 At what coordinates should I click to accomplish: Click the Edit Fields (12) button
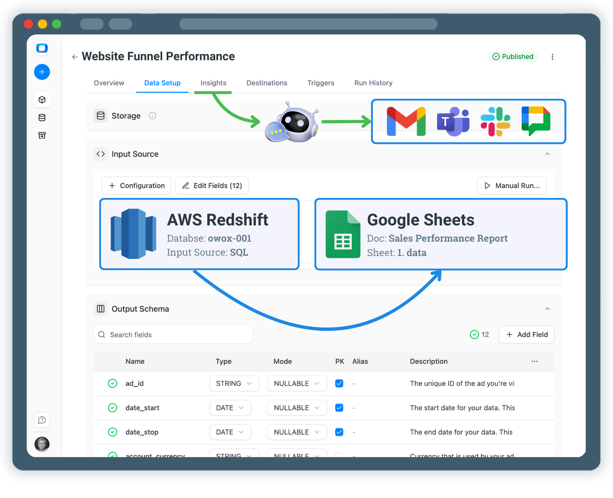[x=212, y=186]
